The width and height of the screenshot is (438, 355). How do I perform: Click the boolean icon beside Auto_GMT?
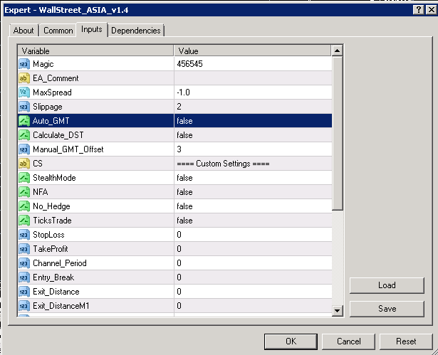click(x=24, y=121)
